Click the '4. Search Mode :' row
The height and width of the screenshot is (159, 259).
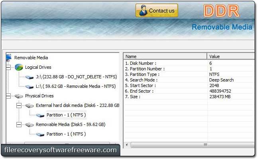pos(189,80)
